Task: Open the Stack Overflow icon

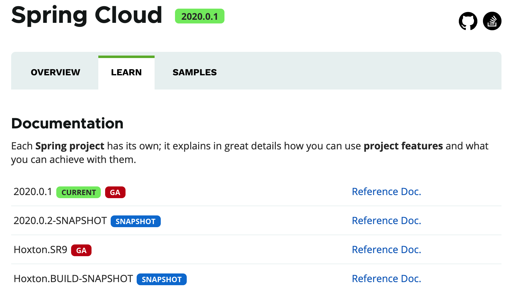Action: pyautogui.click(x=492, y=21)
